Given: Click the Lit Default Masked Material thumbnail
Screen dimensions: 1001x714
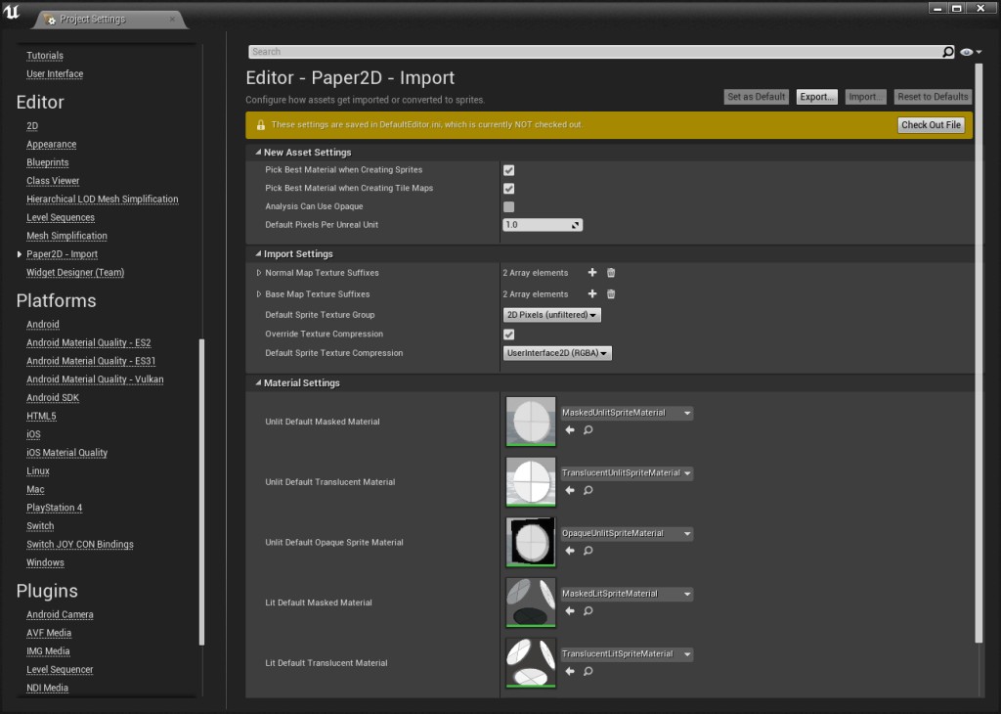Looking at the screenshot, I should [531, 602].
